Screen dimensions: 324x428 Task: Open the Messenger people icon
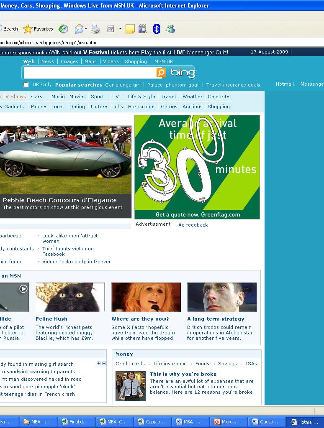click(x=170, y=29)
